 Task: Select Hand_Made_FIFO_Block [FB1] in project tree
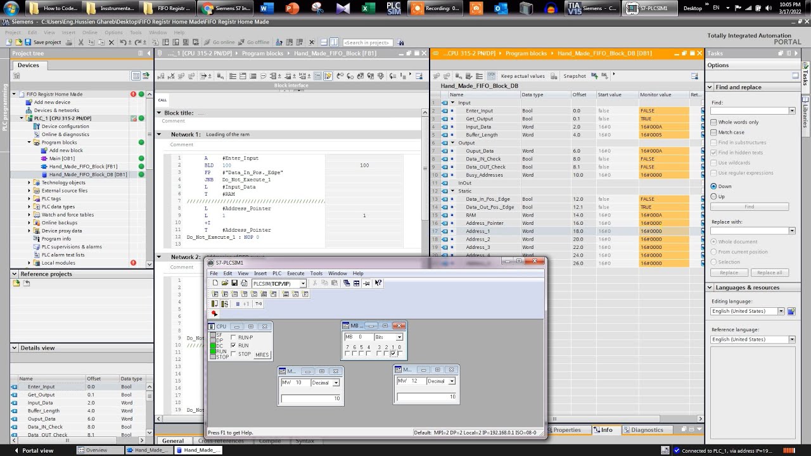[83, 167]
